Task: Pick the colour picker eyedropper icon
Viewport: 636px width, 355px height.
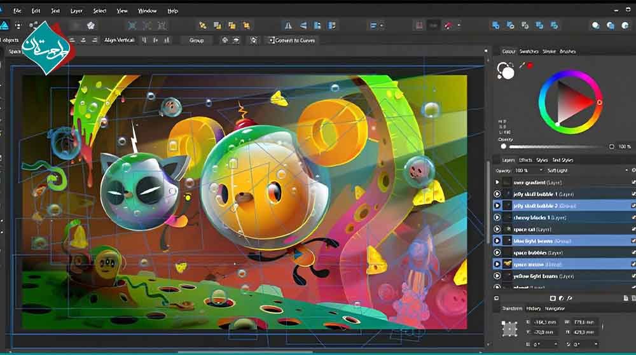Action: [522, 65]
